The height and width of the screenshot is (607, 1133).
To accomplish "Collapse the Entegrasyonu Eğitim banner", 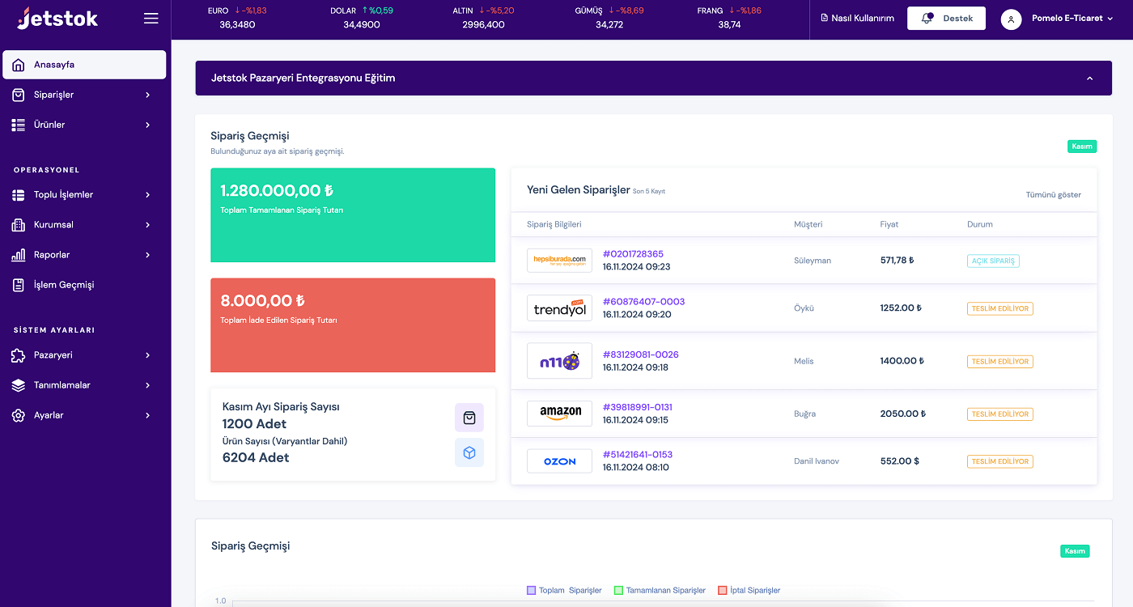I will click(1089, 79).
